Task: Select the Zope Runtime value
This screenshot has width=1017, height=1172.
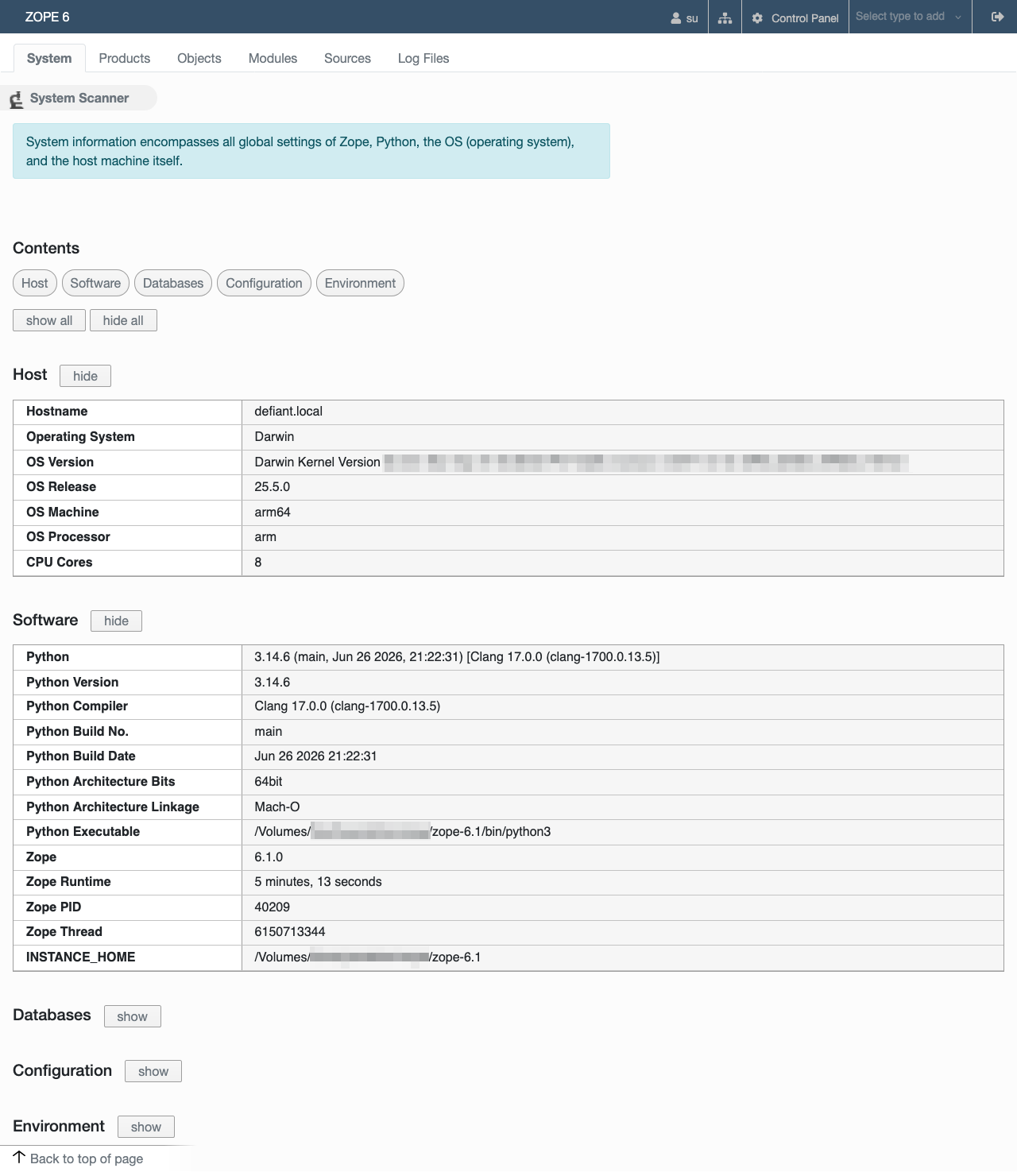Action: pos(318,882)
